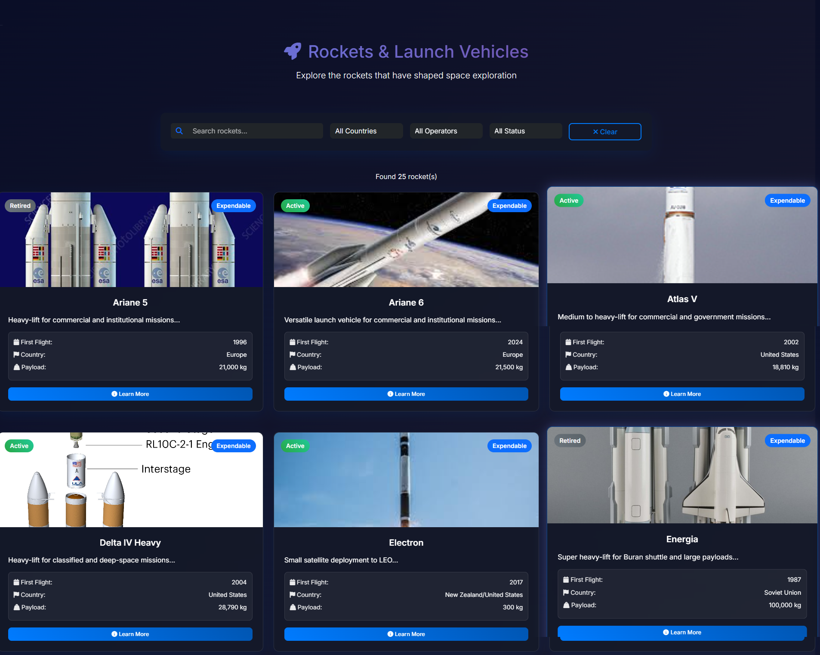Image resolution: width=820 pixels, height=655 pixels.
Task: Click the Ariane 5 rocket image
Action: click(x=131, y=240)
